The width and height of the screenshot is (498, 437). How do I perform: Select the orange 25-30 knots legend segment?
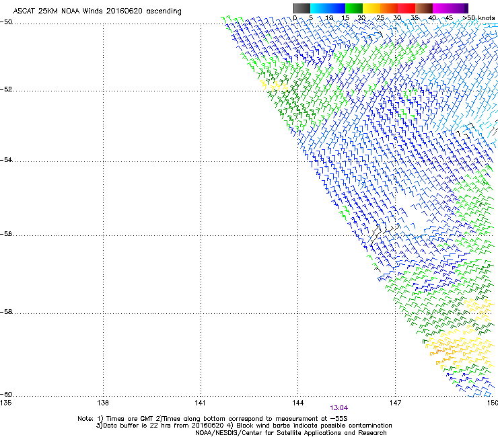pos(389,8)
